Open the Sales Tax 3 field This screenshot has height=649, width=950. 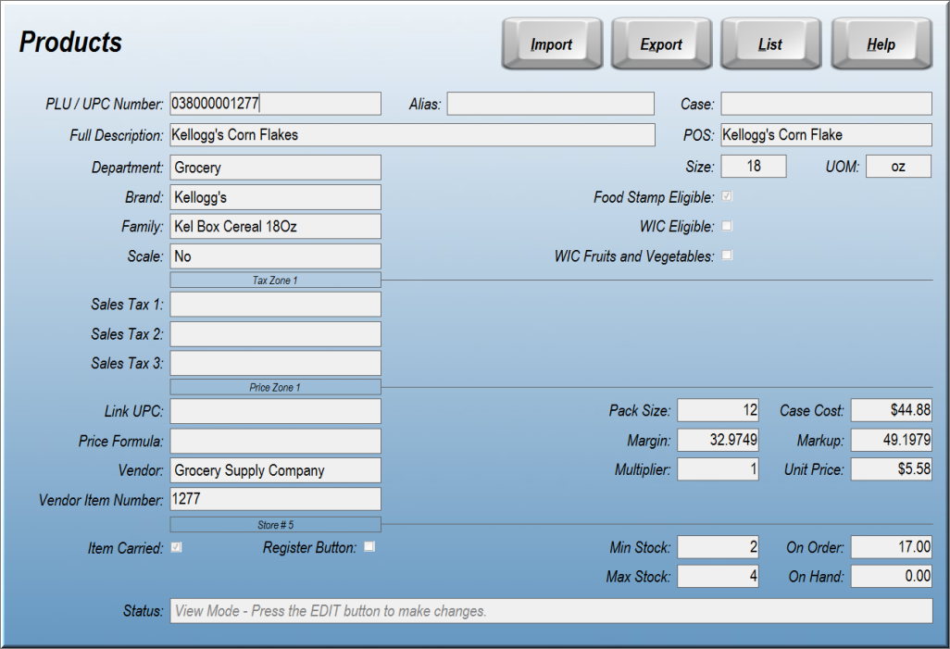pyautogui.click(x=275, y=363)
